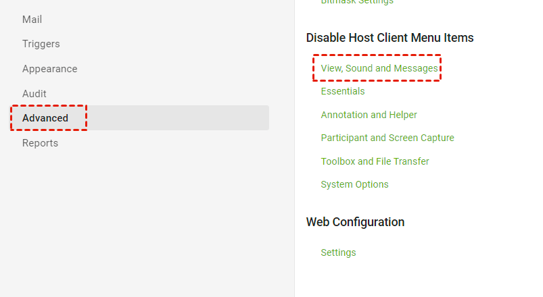Open the Audit sidebar item
Image resolution: width=543 pixels, height=297 pixels.
34,94
